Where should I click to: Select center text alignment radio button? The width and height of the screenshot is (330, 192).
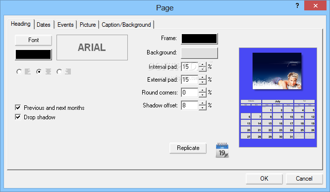point(39,72)
